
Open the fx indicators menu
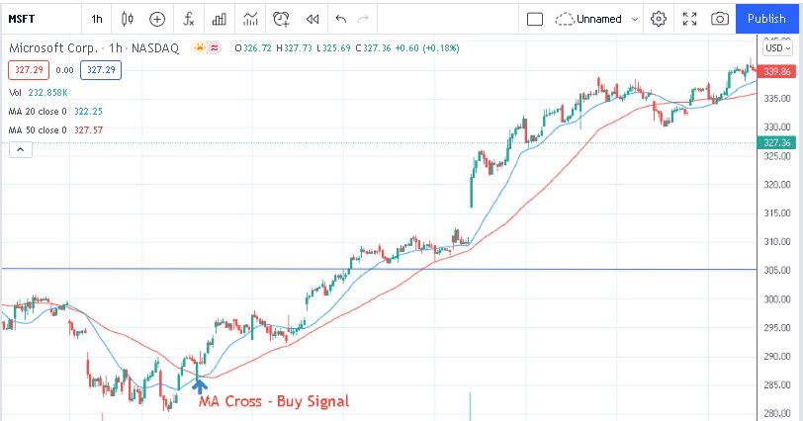[x=189, y=19]
